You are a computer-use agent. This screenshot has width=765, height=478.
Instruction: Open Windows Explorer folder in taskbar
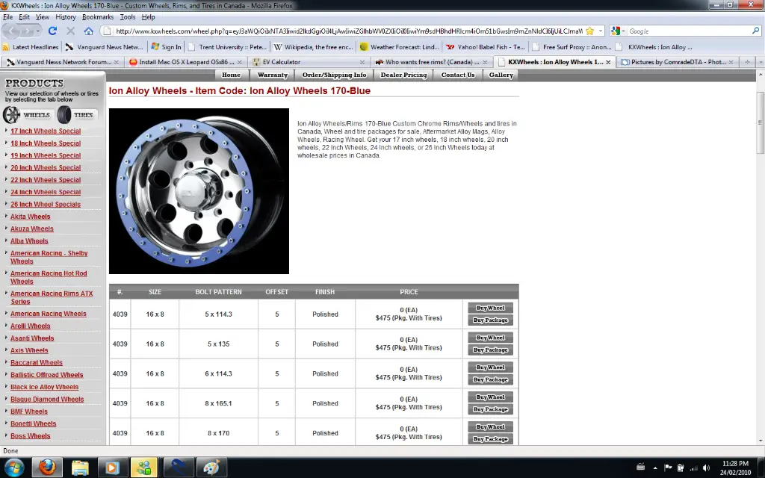80,468
